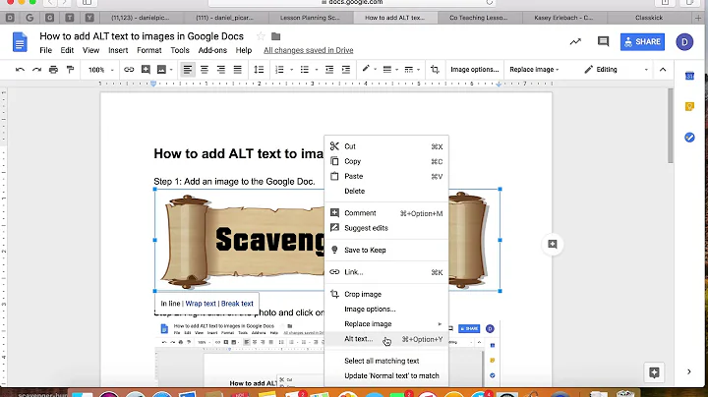
Task: Decrease indent in toolbar
Action: point(329,70)
